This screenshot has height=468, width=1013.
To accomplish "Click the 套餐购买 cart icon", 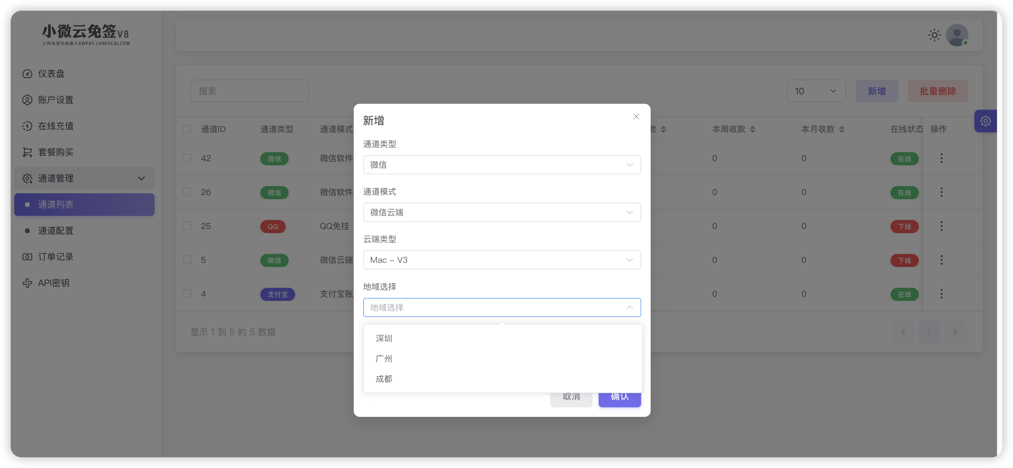I will [x=27, y=152].
